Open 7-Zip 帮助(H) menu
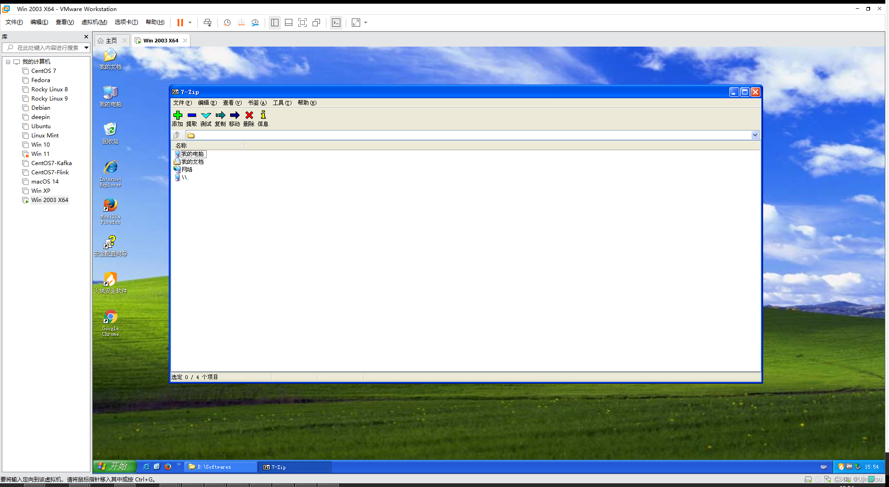Viewport: 889px width, 487px height. (307, 103)
